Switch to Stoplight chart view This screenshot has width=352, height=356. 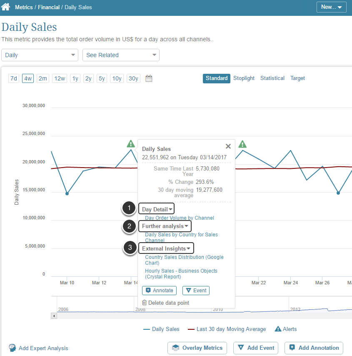(x=244, y=78)
